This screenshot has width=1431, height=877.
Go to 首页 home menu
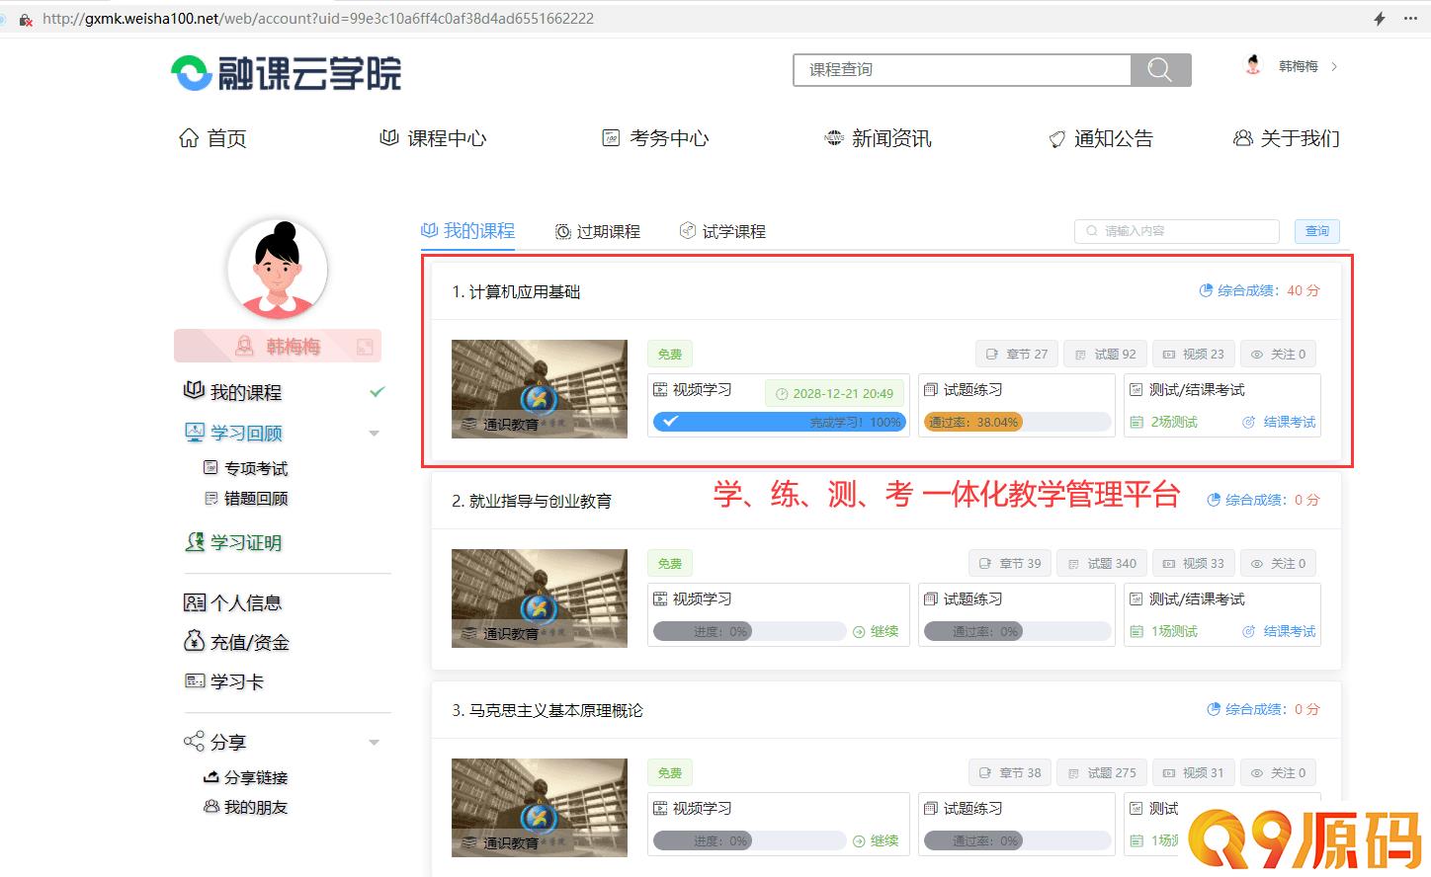212,138
